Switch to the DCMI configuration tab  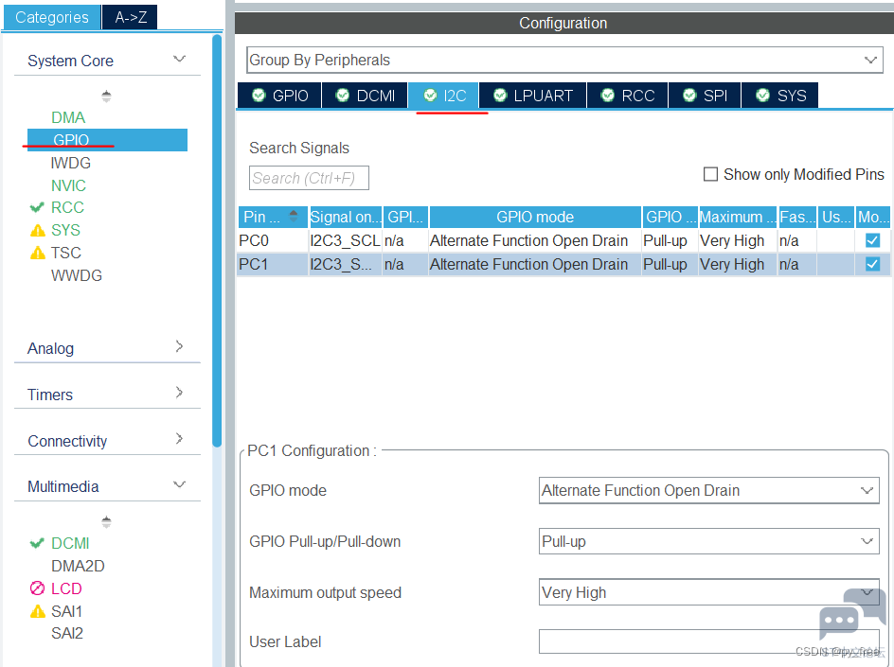click(366, 96)
